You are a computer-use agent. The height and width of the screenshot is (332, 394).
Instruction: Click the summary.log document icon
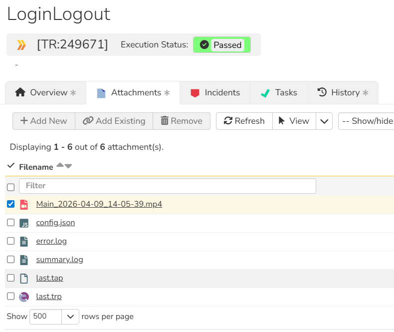click(x=24, y=260)
